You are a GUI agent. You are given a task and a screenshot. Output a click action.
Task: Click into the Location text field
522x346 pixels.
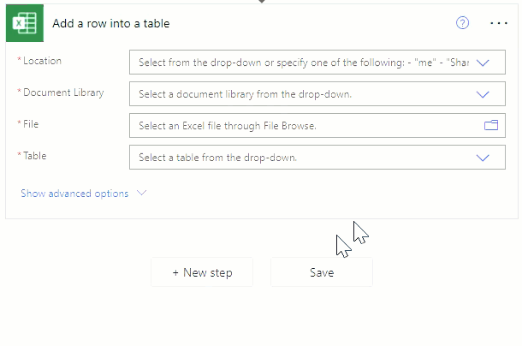pos(317,62)
